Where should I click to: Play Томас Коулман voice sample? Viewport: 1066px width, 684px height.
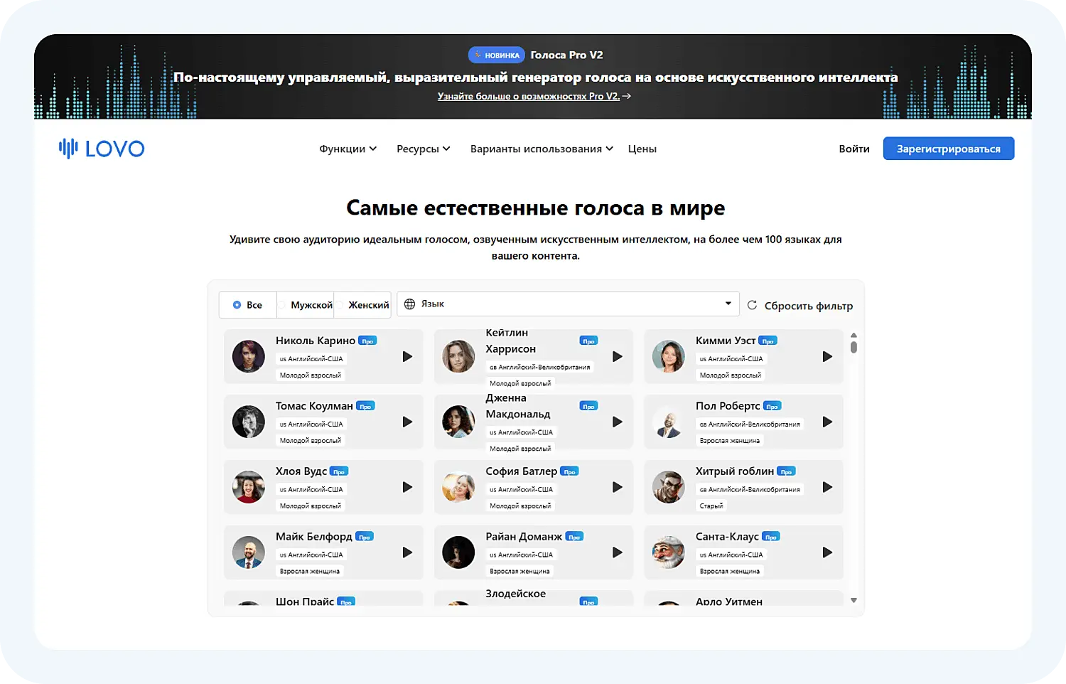click(x=407, y=422)
